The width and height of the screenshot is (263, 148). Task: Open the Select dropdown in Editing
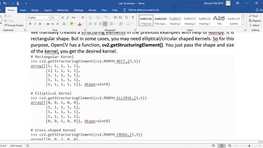(255, 25)
